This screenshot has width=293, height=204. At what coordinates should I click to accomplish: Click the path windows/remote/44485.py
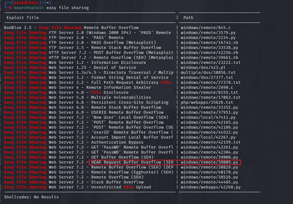pos(209,182)
